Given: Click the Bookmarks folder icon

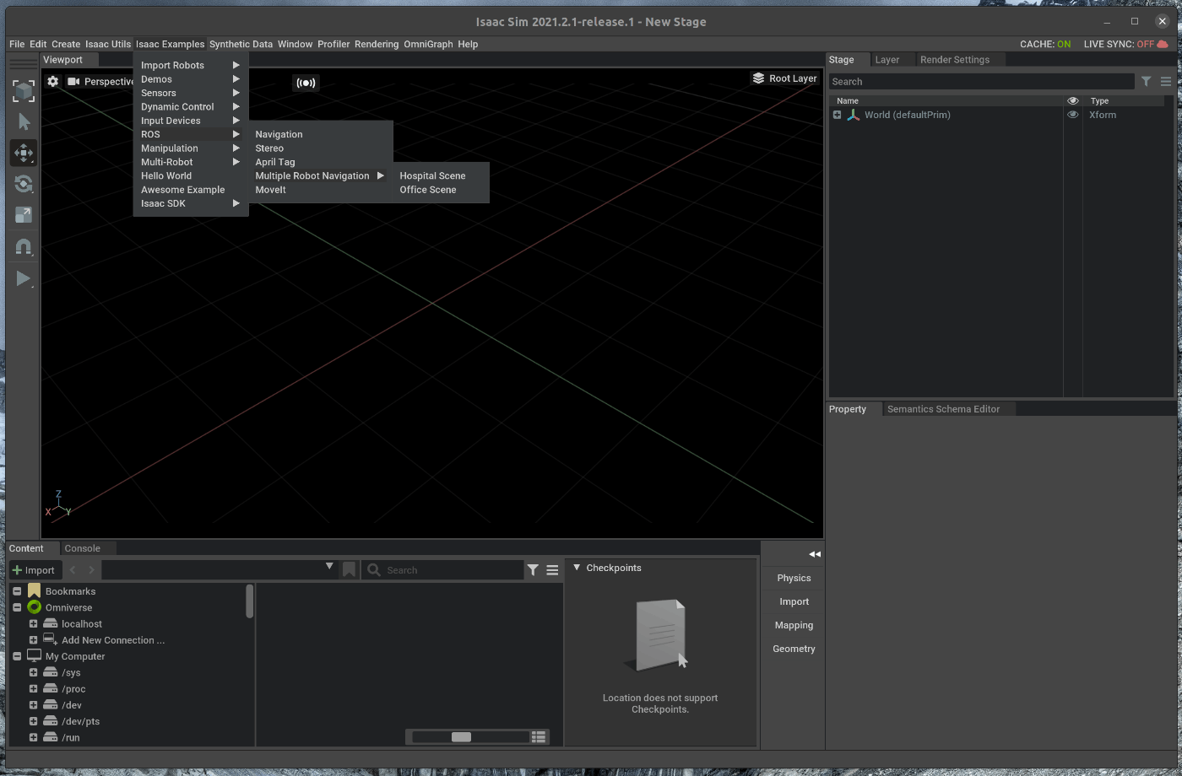Looking at the screenshot, I should click(x=35, y=590).
